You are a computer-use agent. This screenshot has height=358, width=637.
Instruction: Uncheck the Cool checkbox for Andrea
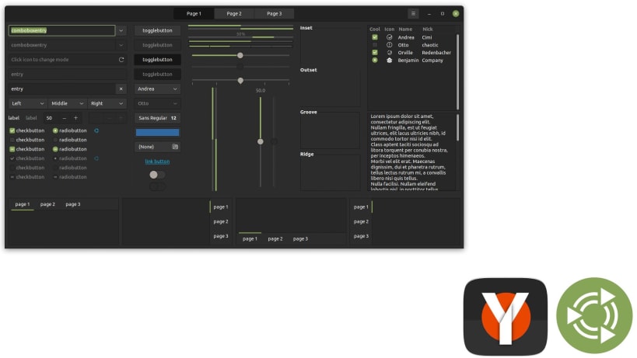[x=375, y=37]
